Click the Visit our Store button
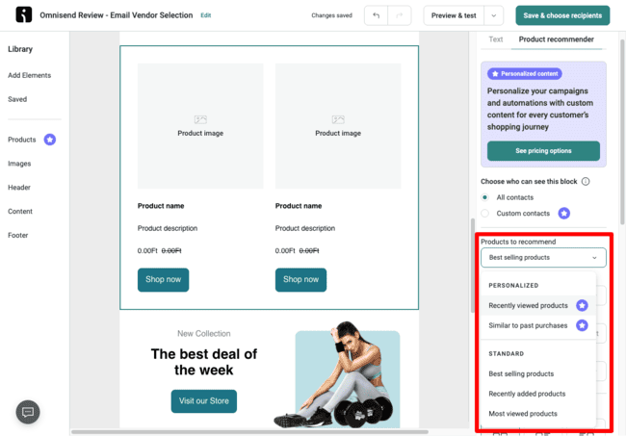The height and width of the screenshot is (436, 626). pos(203,401)
